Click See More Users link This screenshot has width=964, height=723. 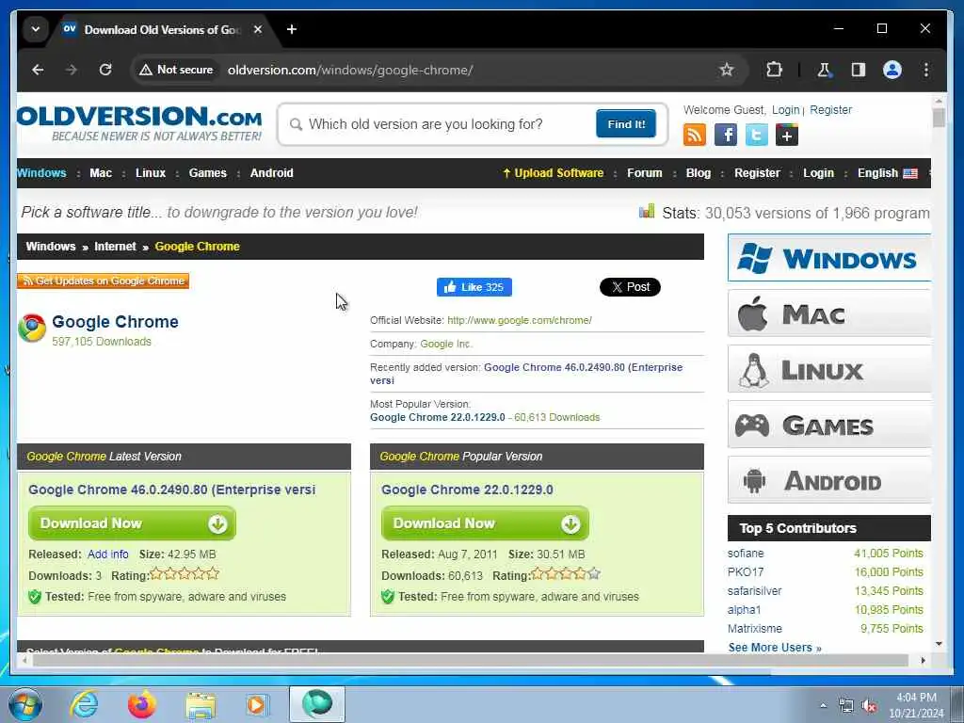pyautogui.click(x=775, y=648)
